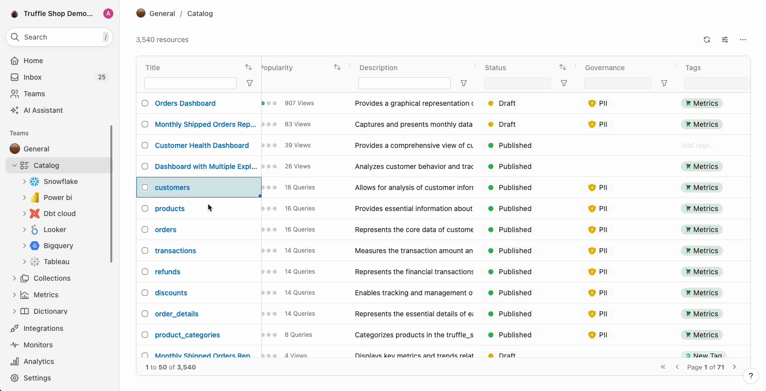
Task: Tick the checkbox beside the refunds row
Action: [145, 272]
